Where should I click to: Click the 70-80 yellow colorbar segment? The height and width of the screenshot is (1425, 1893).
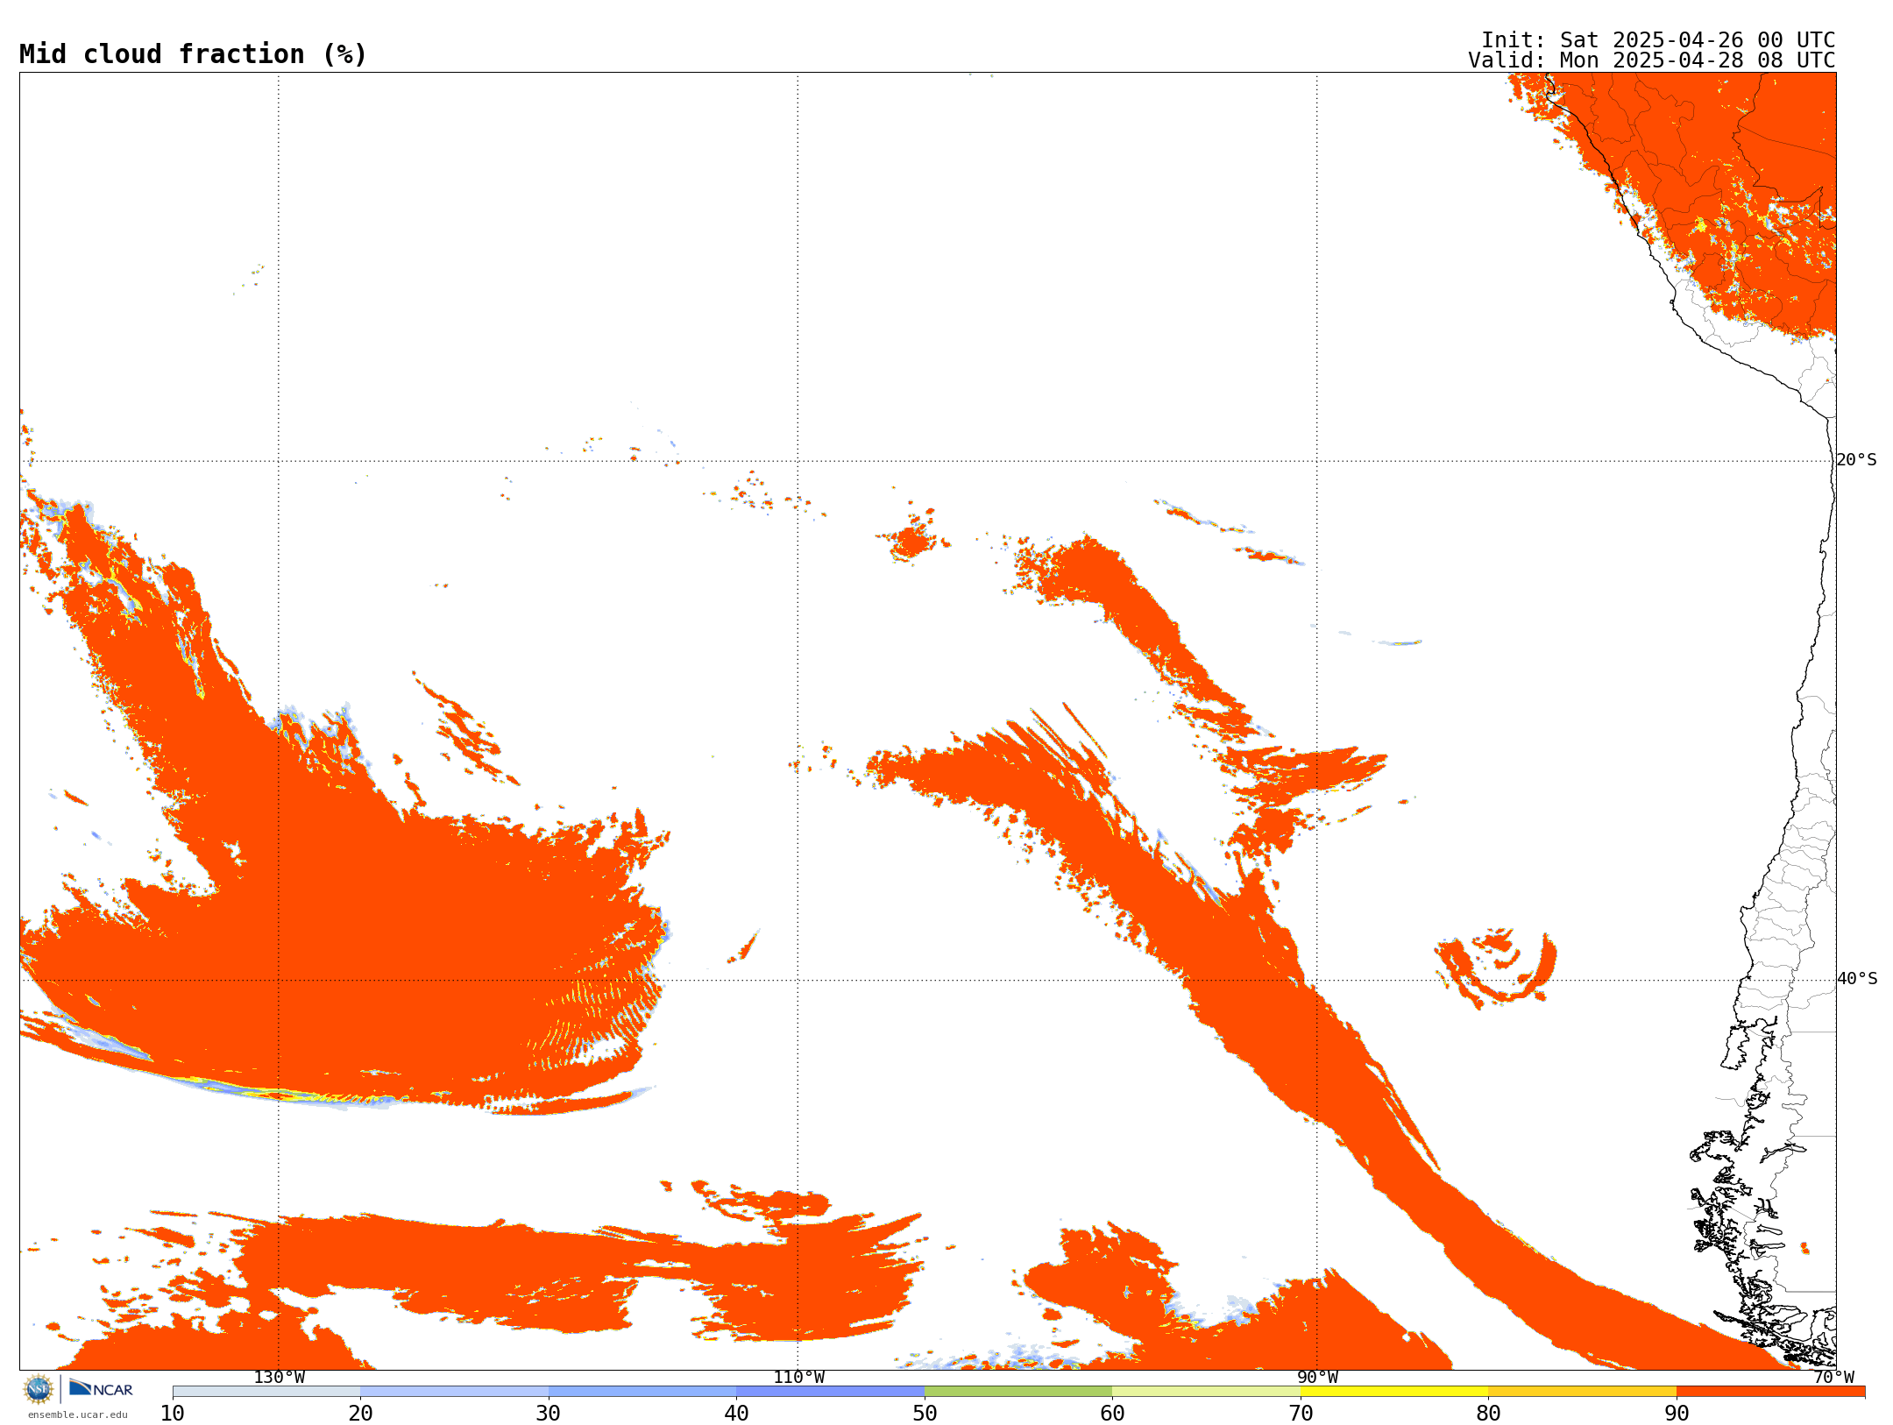1394,1392
